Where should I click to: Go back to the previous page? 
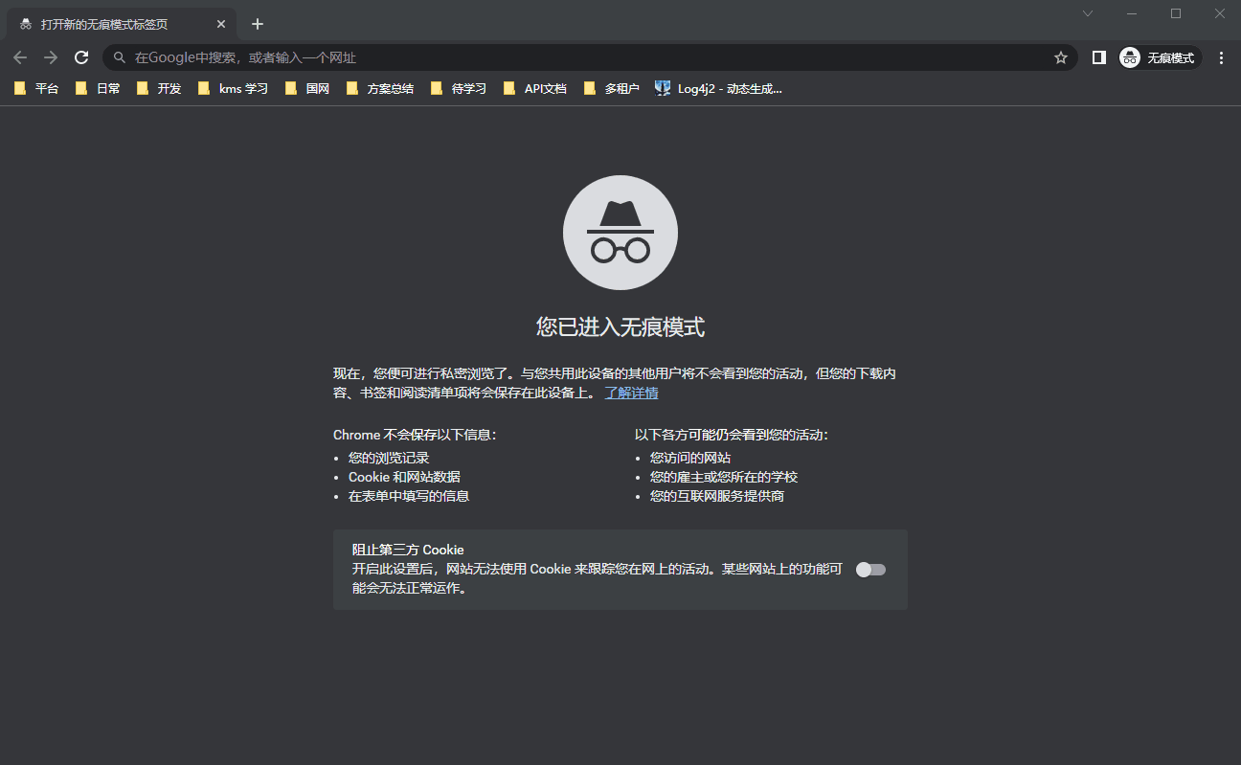point(20,57)
